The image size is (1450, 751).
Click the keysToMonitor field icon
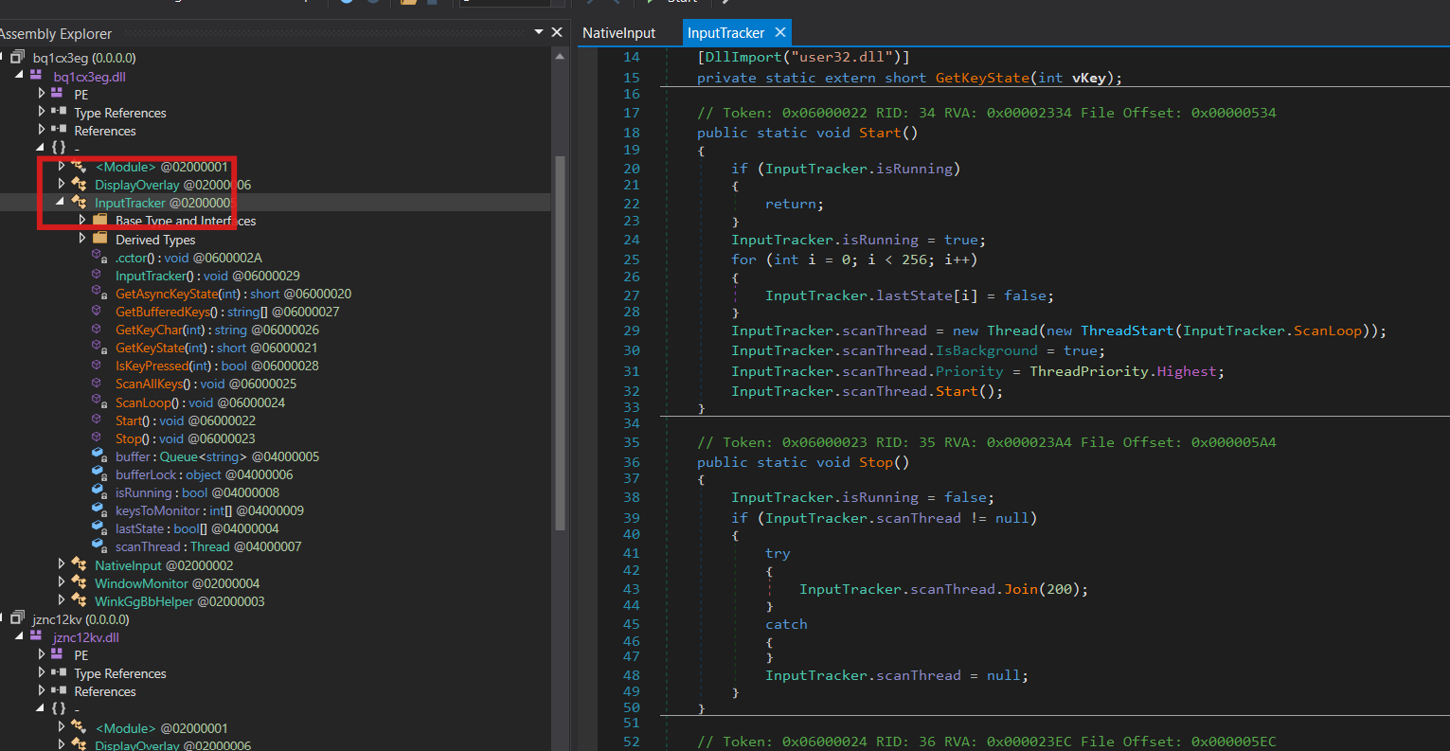(x=98, y=510)
